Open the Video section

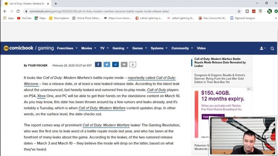(x=201, y=48)
